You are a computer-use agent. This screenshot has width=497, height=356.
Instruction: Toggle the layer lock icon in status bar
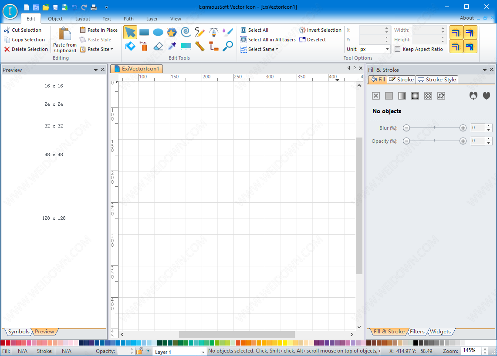[139, 351]
